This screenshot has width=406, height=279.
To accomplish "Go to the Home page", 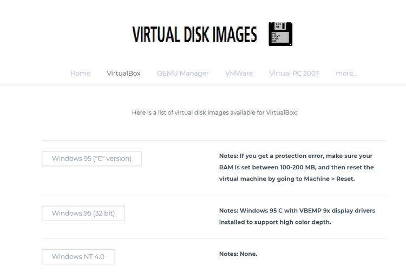I will [x=80, y=74].
